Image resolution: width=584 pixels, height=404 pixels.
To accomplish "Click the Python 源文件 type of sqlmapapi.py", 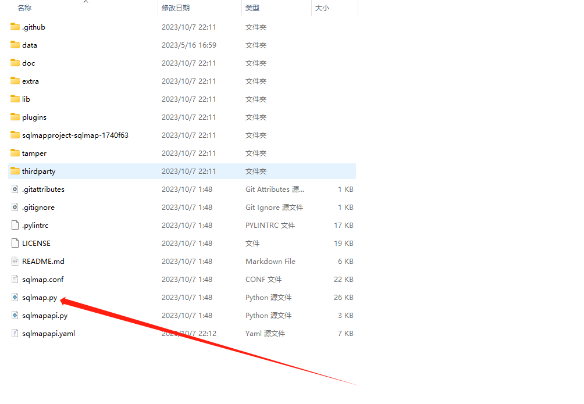I will click(x=269, y=316).
